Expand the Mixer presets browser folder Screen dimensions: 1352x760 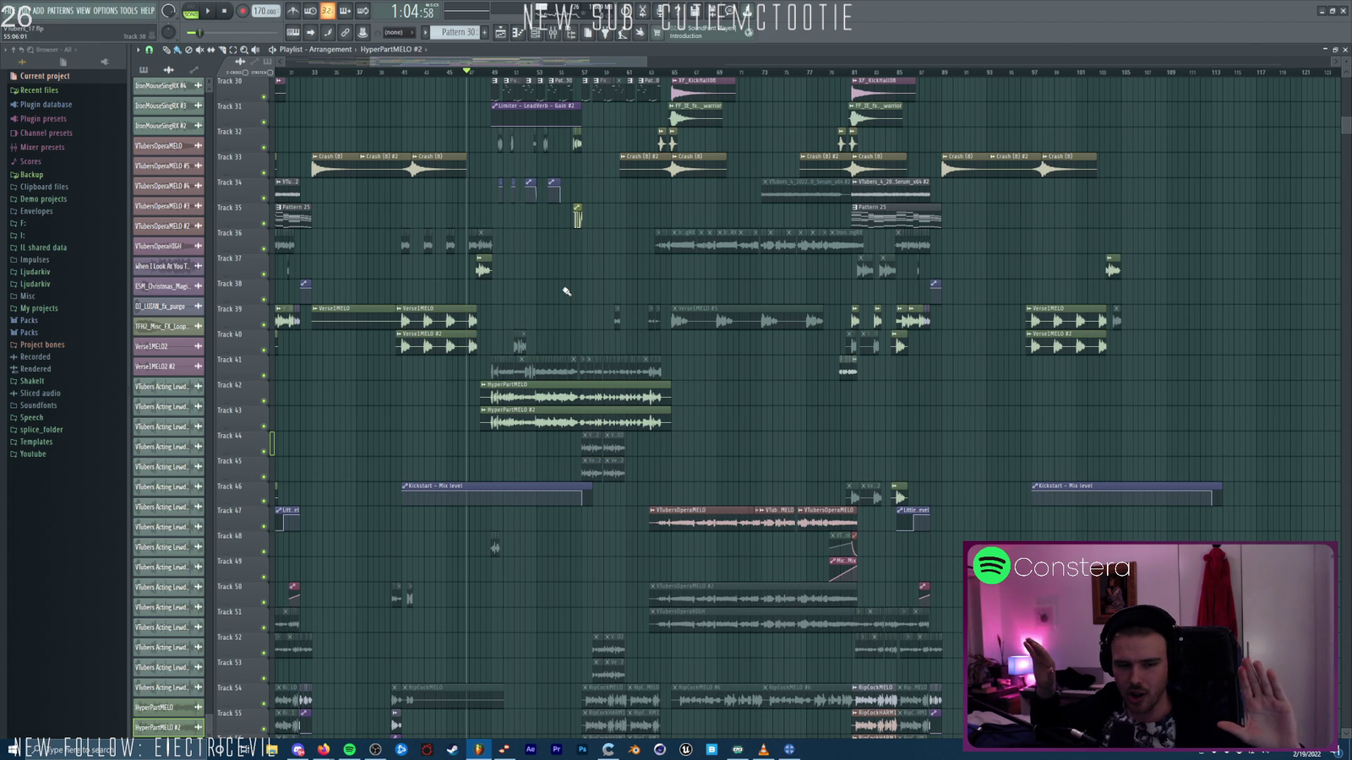42,148
